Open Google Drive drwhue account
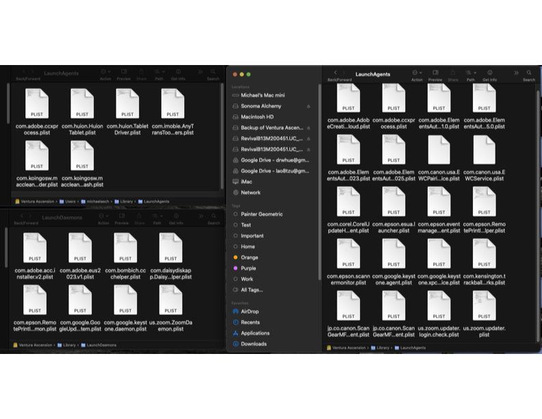The image size is (542, 419). (272, 160)
